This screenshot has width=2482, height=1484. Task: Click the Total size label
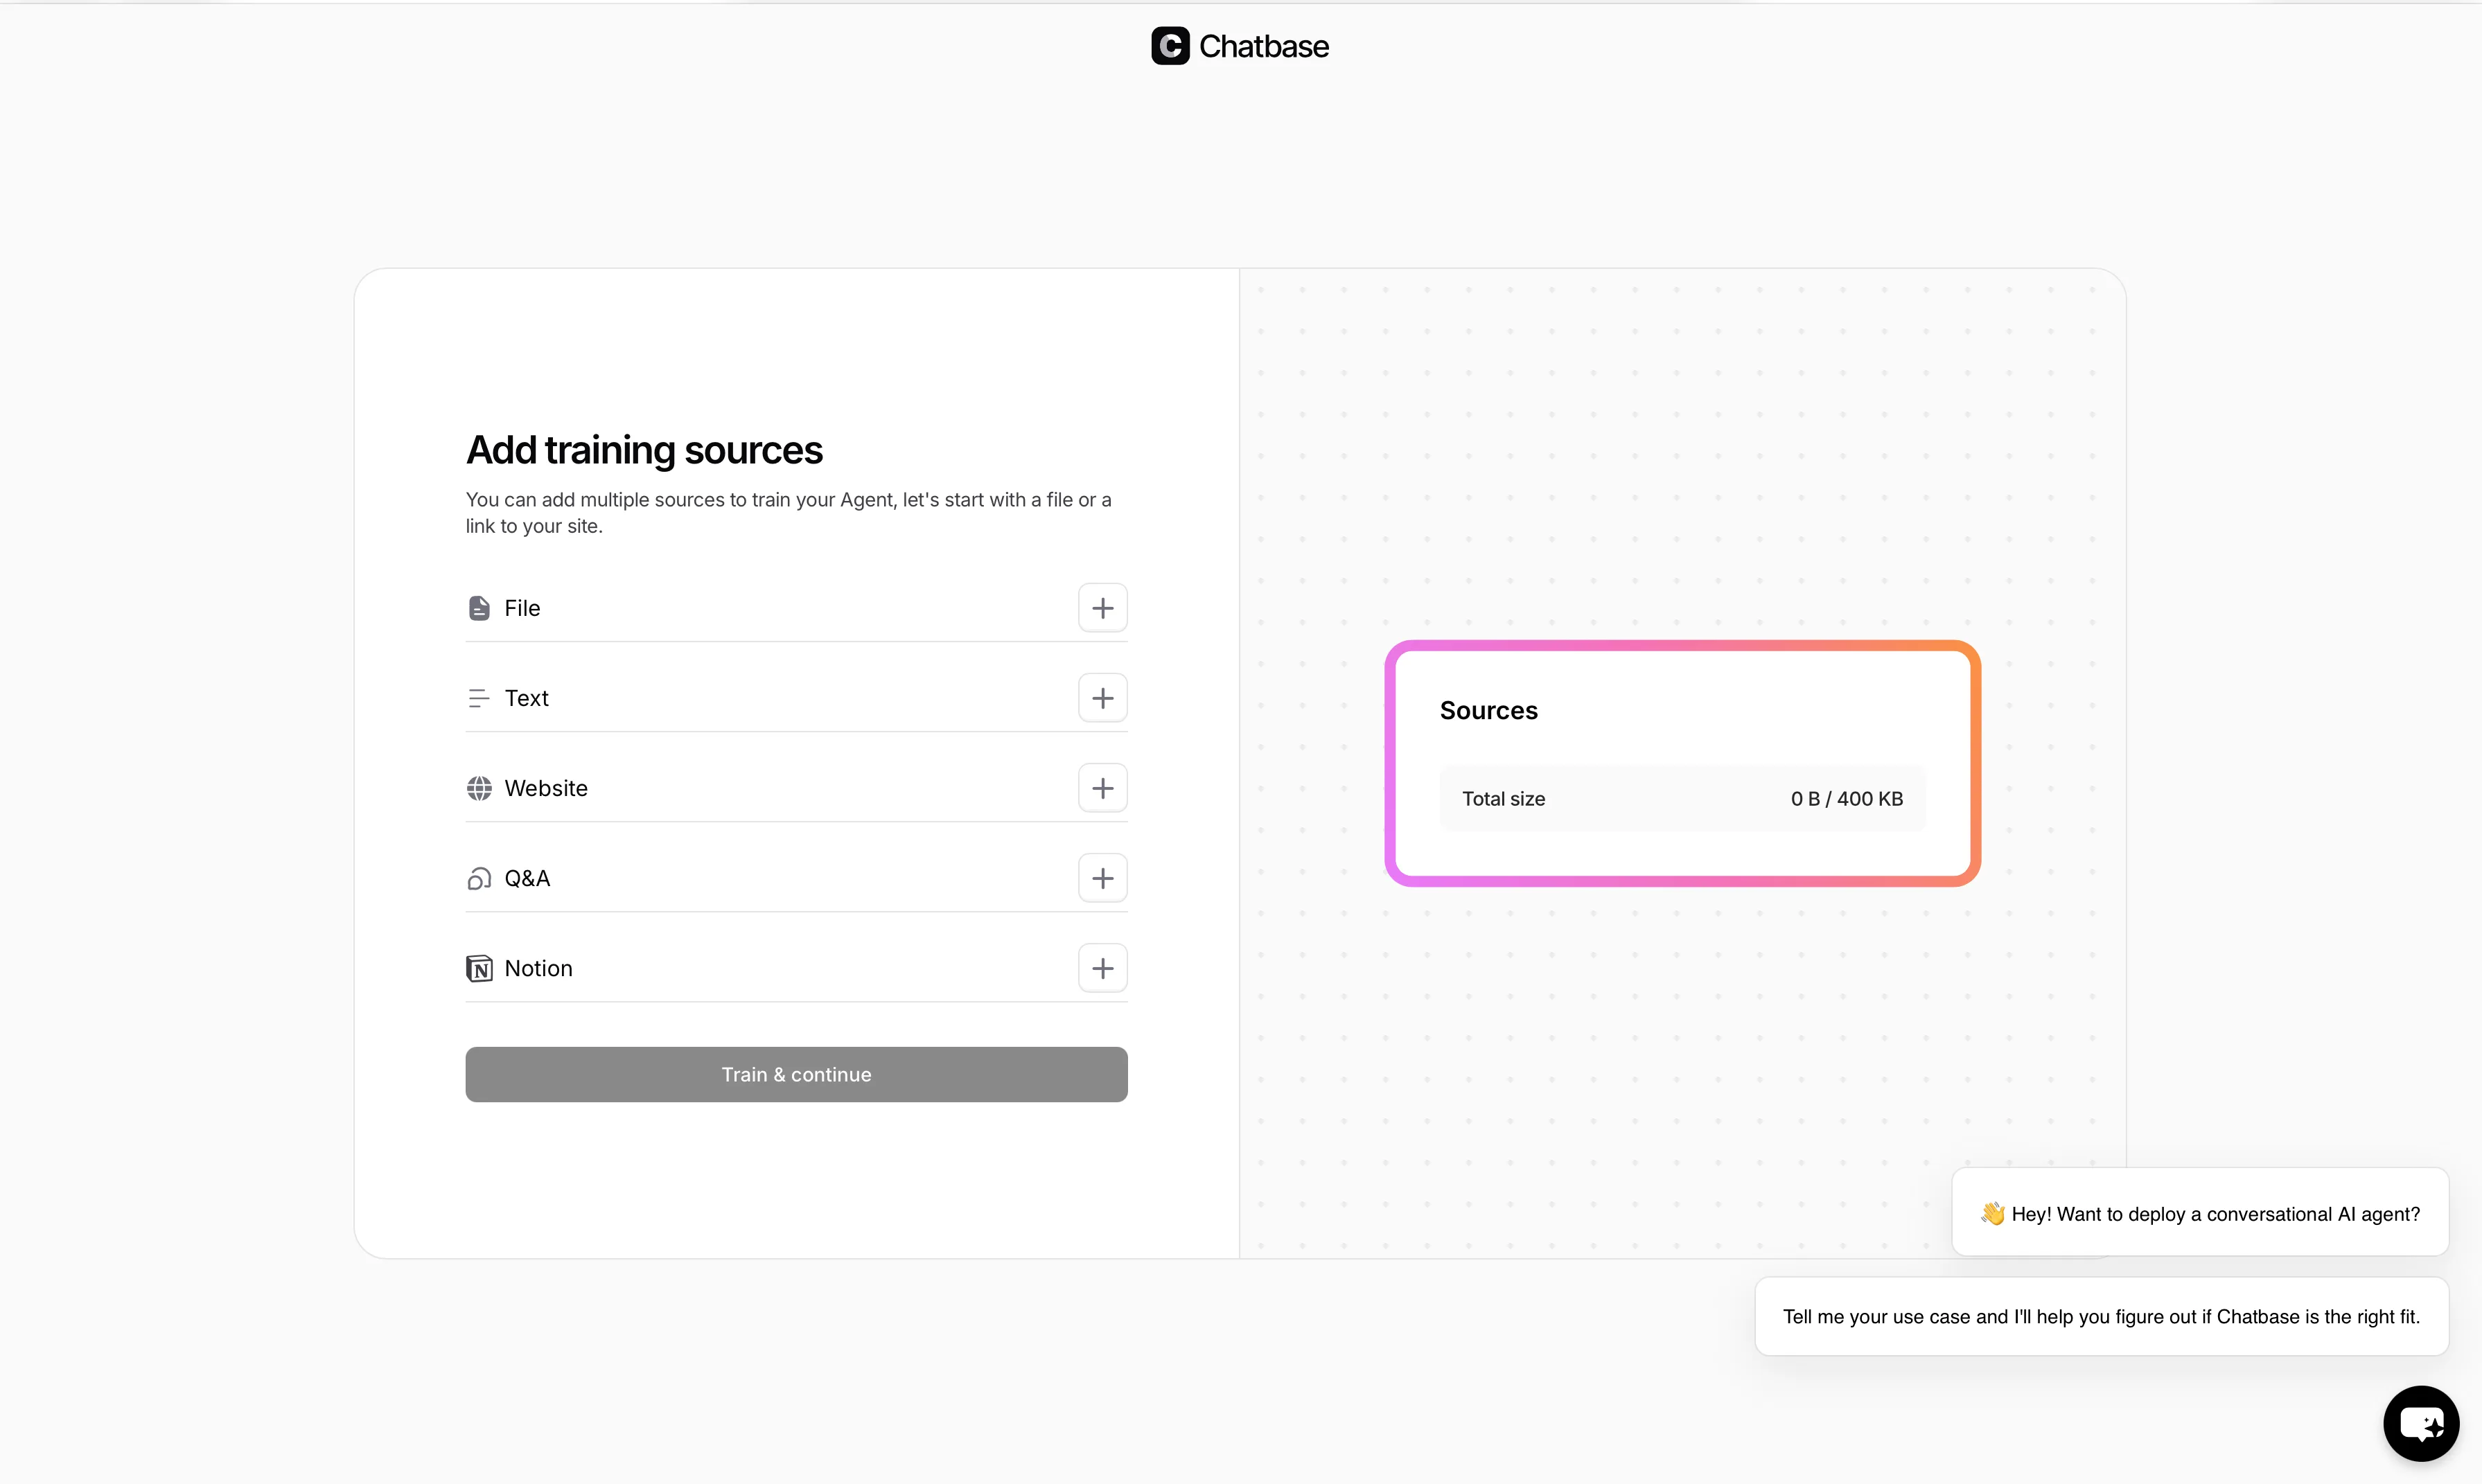[1504, 799]
